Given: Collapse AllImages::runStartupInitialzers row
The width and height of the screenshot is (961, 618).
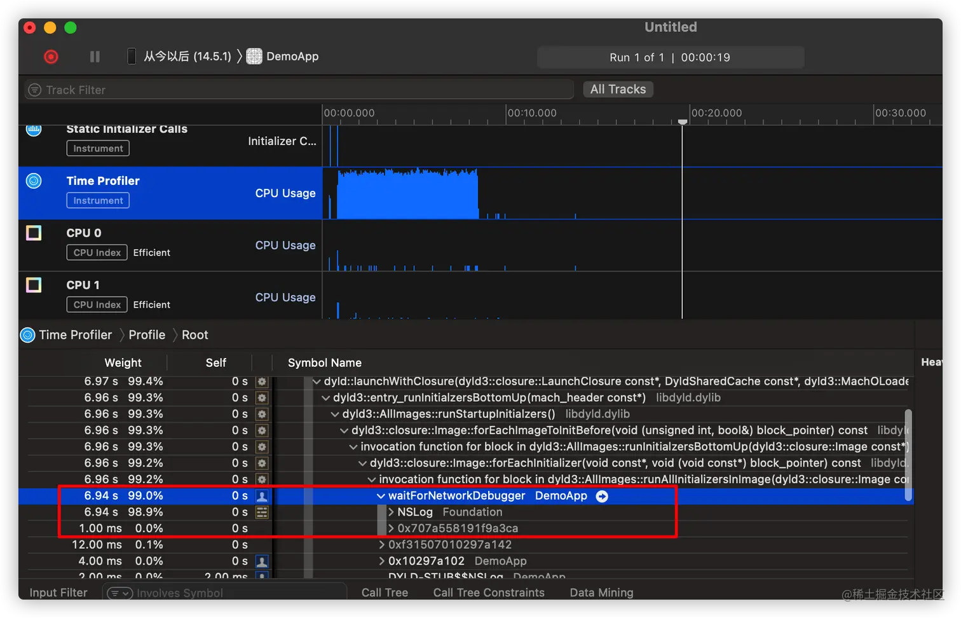Looking at the screenshot, I should click(335, 415).
